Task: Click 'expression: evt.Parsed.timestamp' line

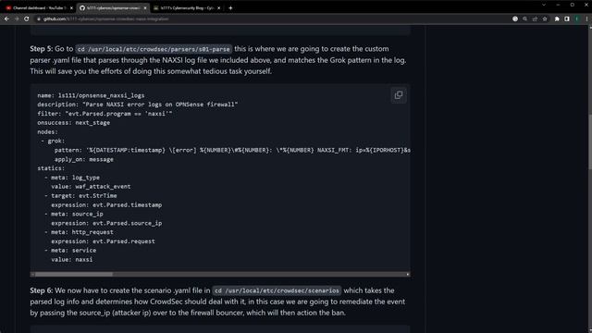Action: (x=106, y=205)
